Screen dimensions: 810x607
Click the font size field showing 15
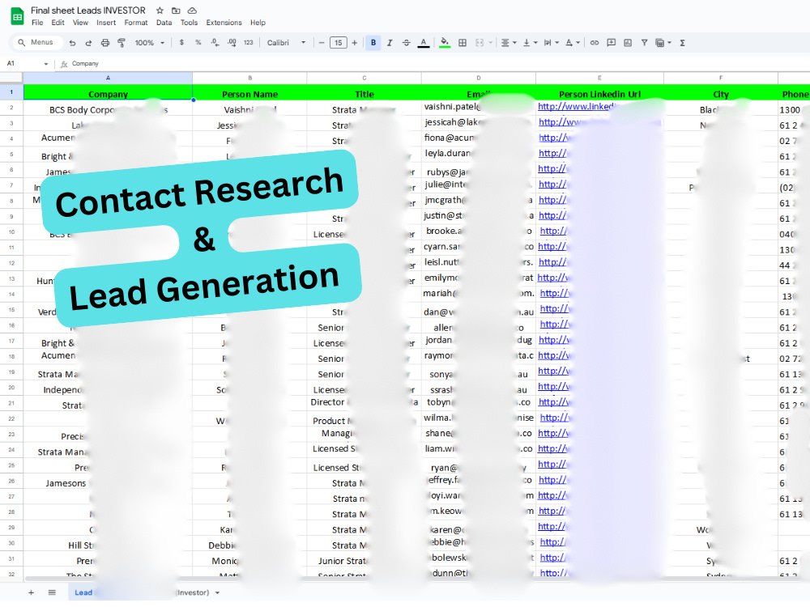tap(339, 43)
